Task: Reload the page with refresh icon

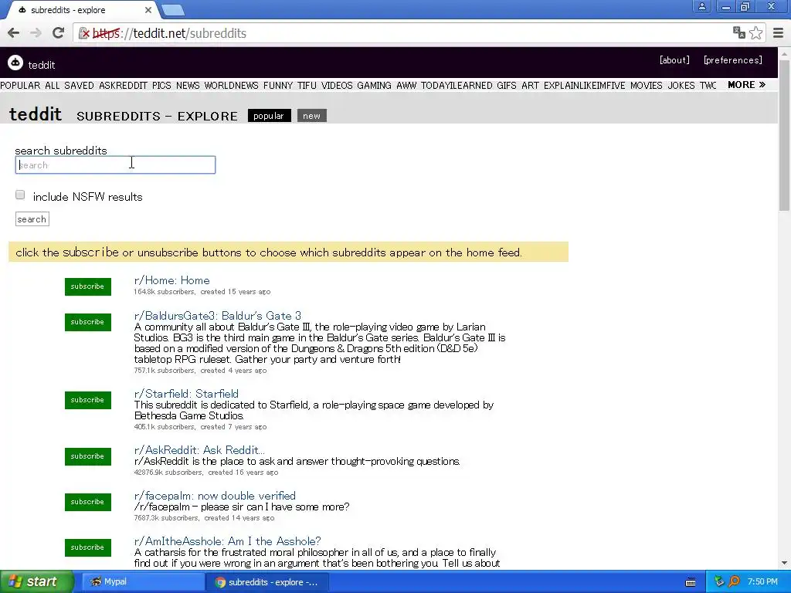Action: (x=59, y=33)
